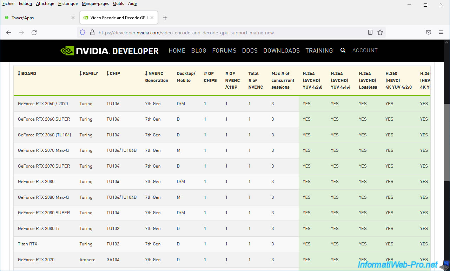Reload the current page
Viewport: 450px width, 271px height.
pos(34,33)
